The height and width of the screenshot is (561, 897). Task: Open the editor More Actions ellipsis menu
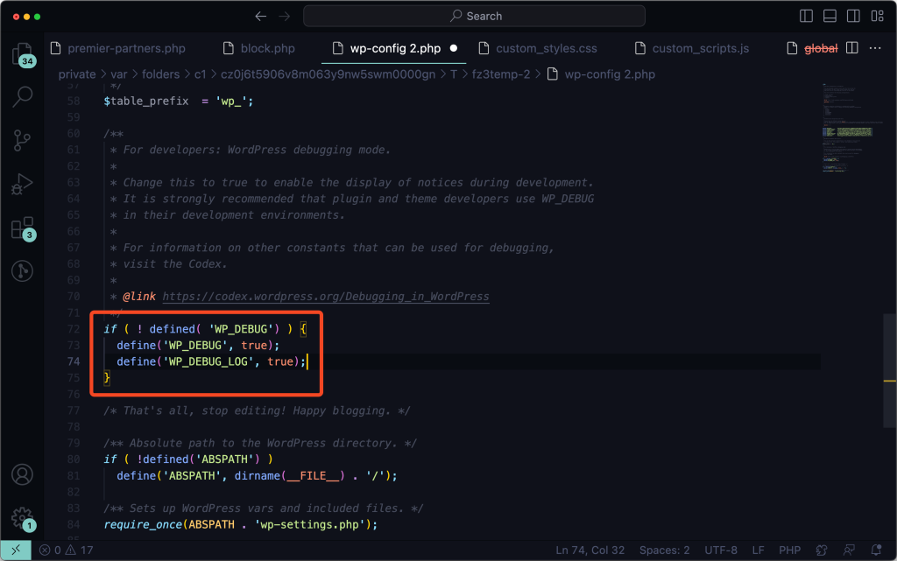875,48
